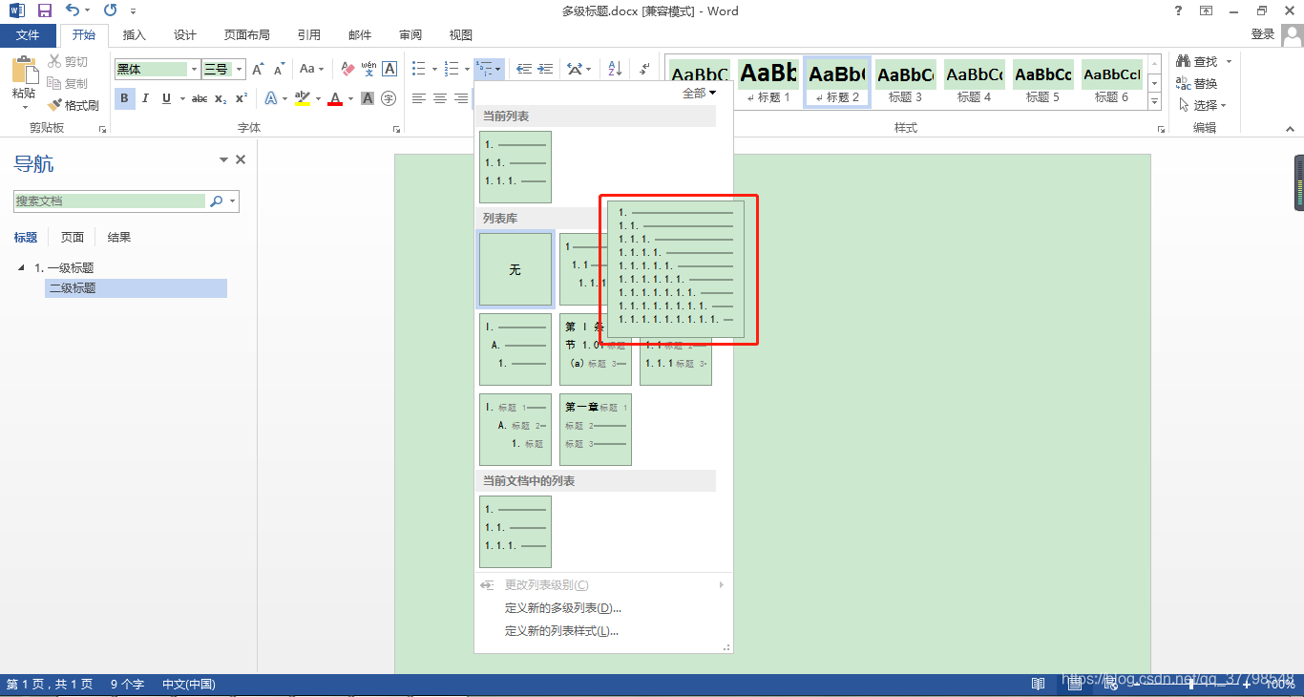
Task: Open the search options dropdown in navigation pane
Action: [x=233, y=201]
